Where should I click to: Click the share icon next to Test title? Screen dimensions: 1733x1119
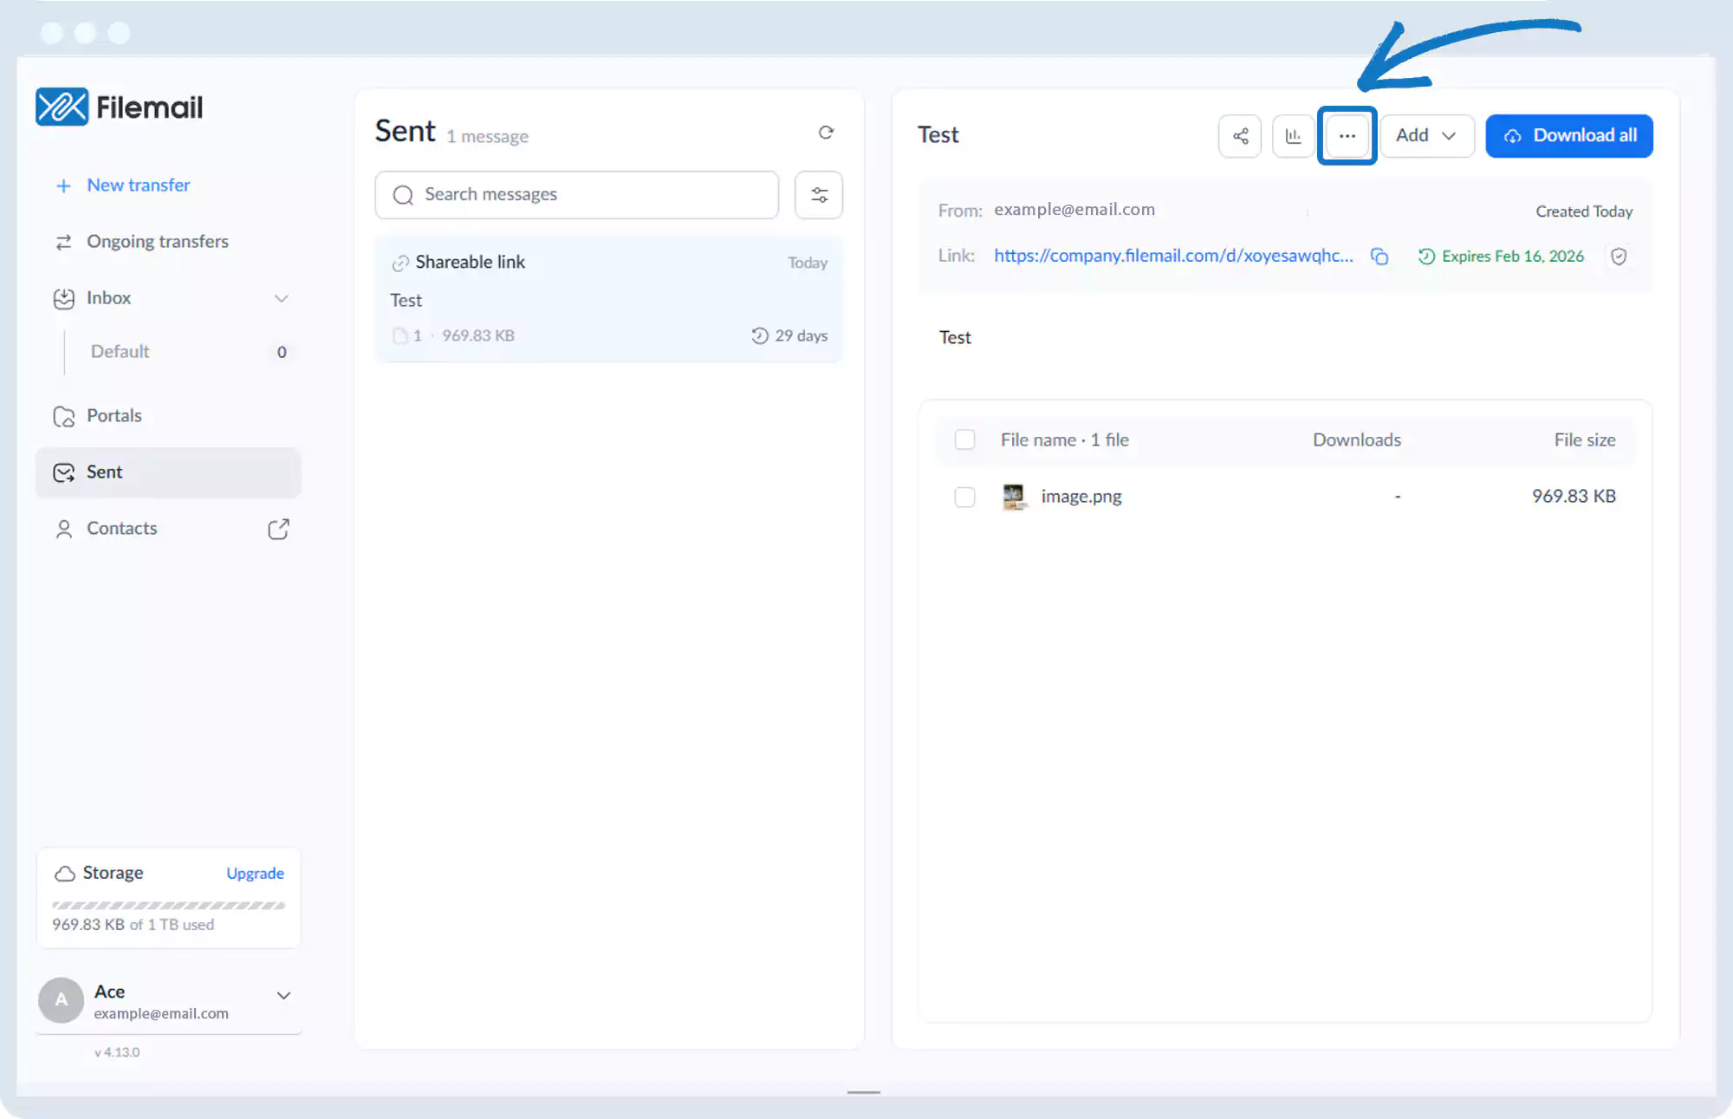1240,136
